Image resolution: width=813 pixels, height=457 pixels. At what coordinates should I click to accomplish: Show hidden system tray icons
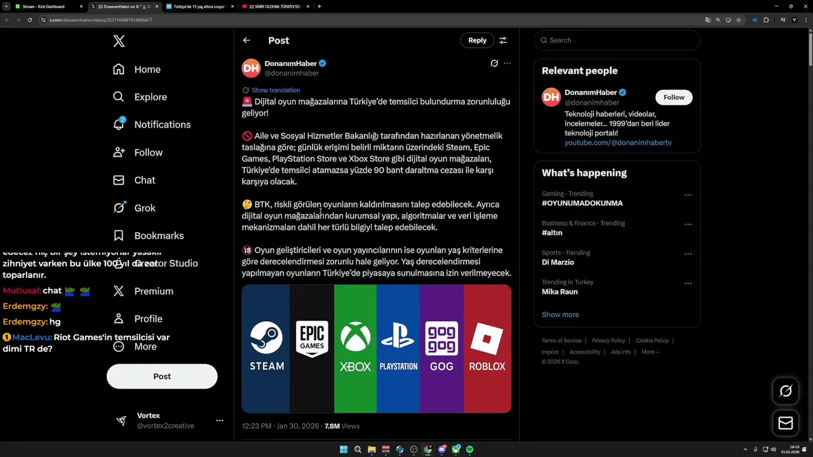745,449
